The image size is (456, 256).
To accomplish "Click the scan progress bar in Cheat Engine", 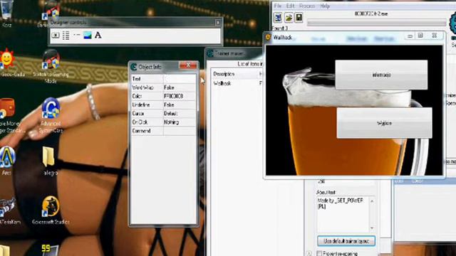I will pos(377,23).
